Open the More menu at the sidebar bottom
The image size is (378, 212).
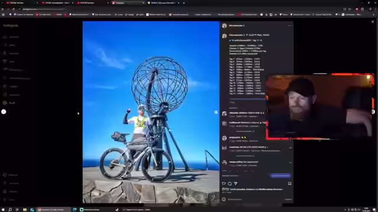click(x=9, y=200)
